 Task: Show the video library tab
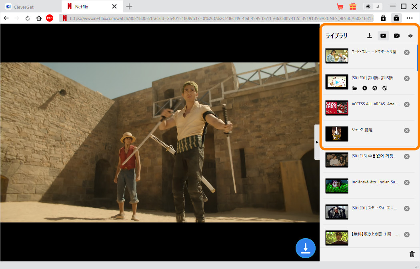[383, 36]
